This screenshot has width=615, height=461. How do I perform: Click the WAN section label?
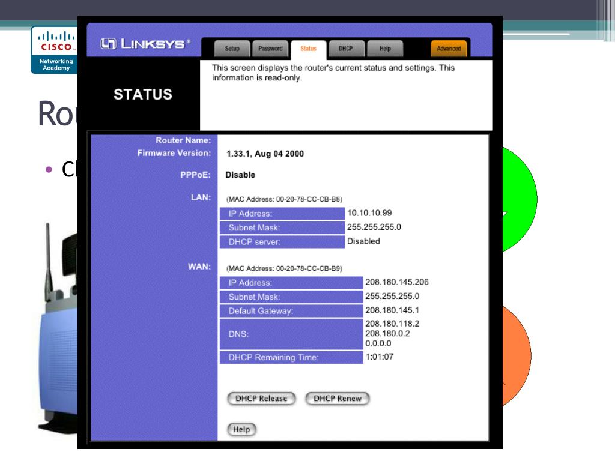(199, 267)
